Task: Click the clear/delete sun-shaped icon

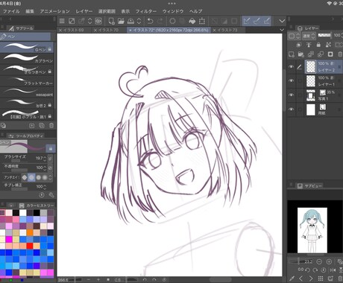Action: 172,21
